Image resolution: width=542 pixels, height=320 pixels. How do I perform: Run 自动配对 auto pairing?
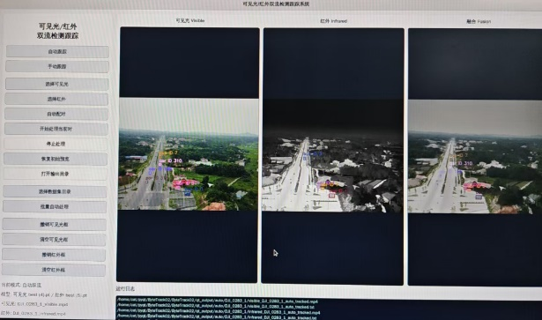click(56, 114)
